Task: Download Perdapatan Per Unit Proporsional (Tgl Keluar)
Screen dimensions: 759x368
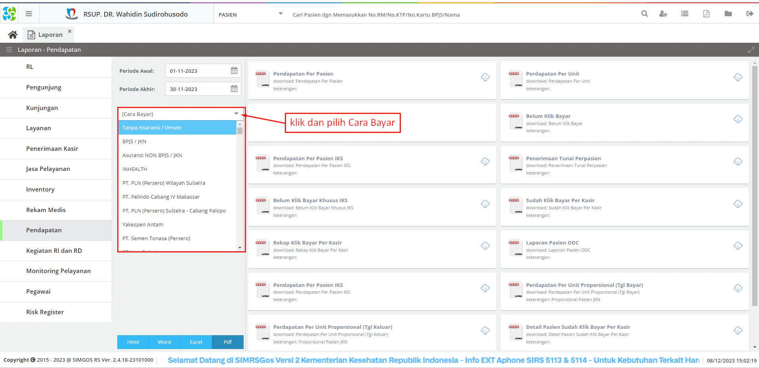Action: [485, 330]
